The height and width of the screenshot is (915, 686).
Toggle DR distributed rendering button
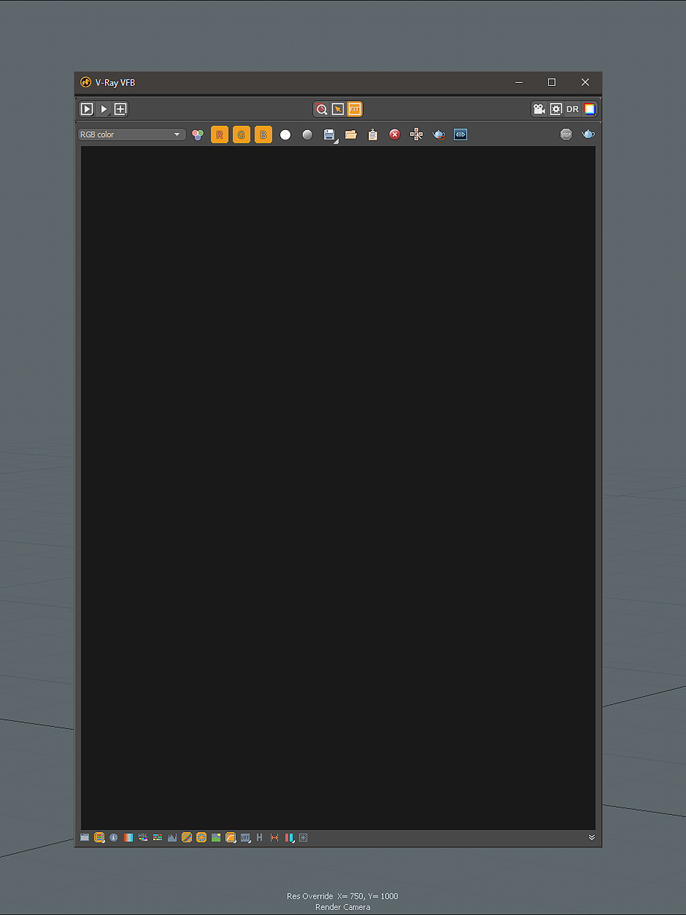(x=572, y=109)
